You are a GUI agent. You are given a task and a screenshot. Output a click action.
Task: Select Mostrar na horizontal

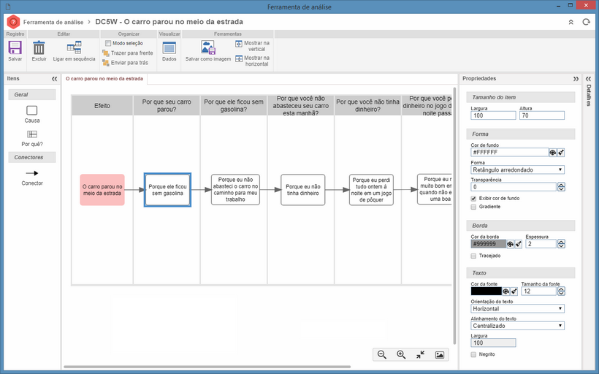click(x=253, y=61)
